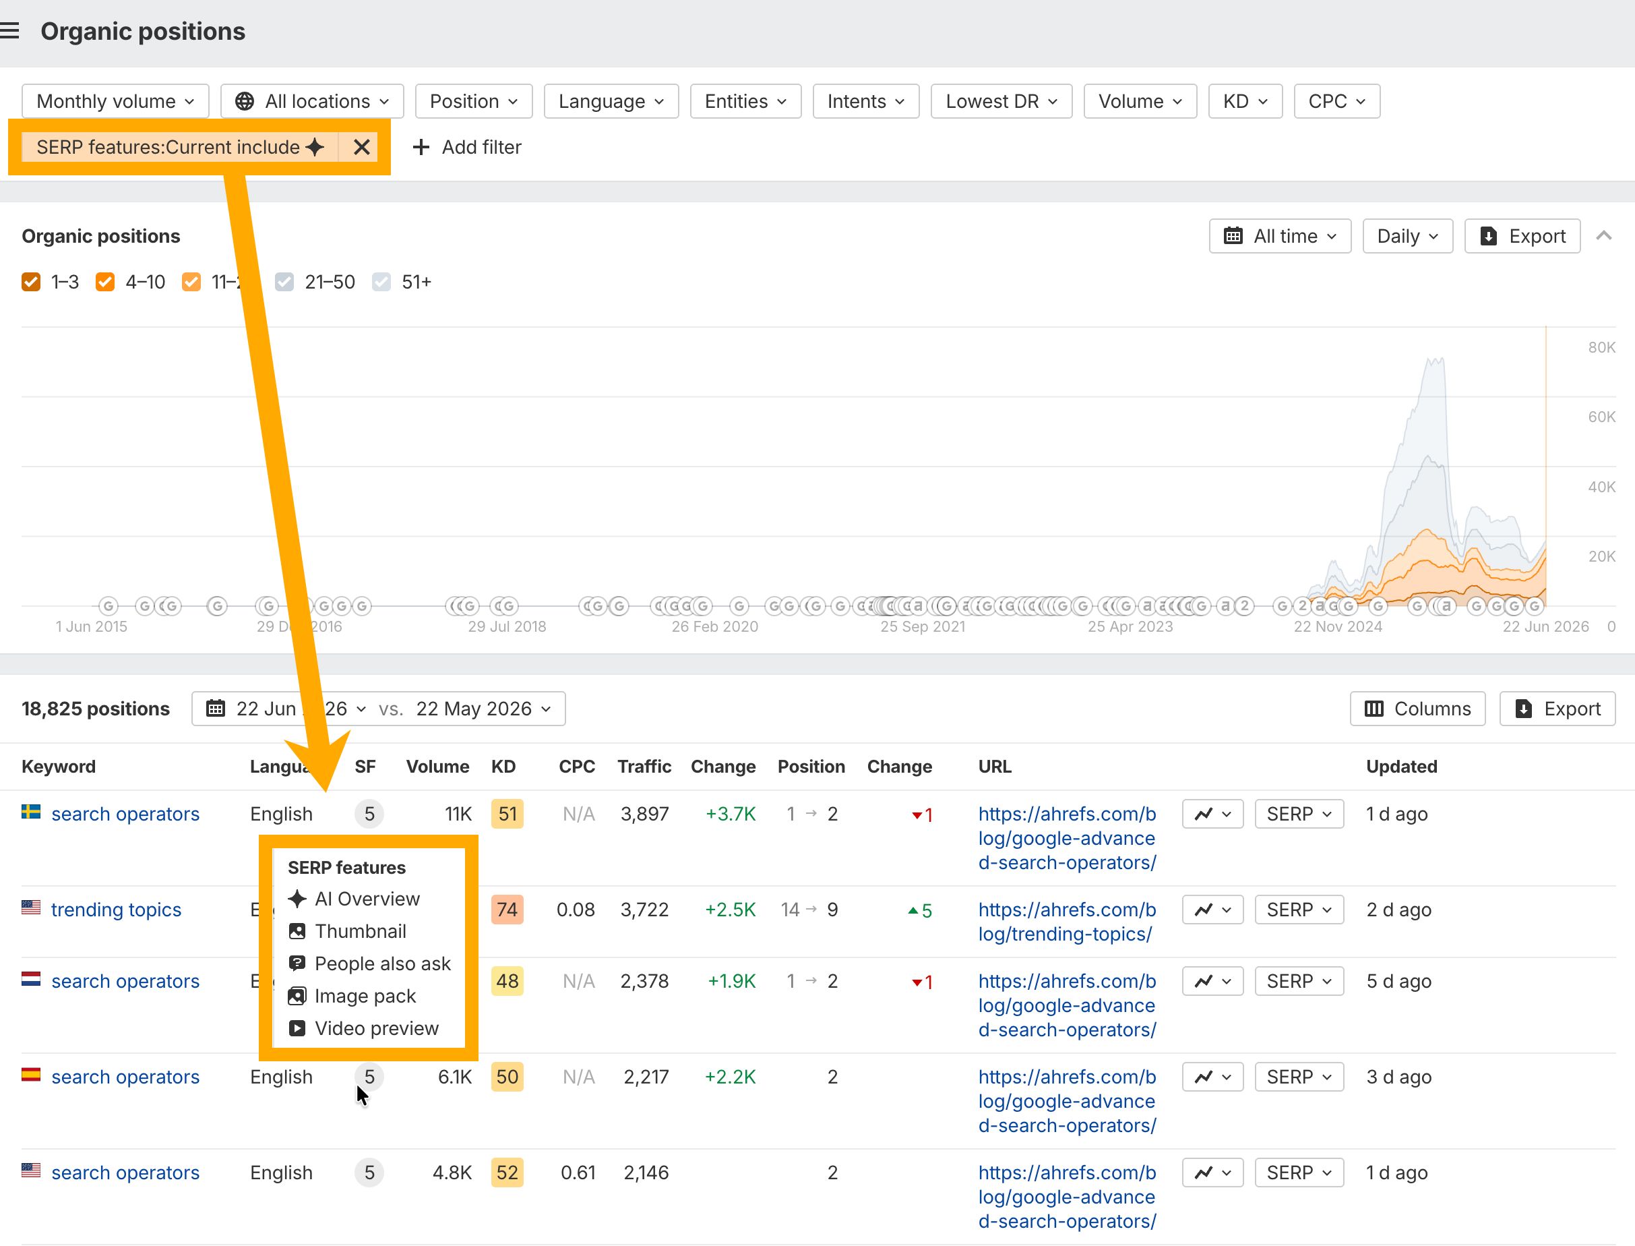Open the Volume filter dropdown
This screenshot has height=1246, width=1635.
tap(1140, 101)
